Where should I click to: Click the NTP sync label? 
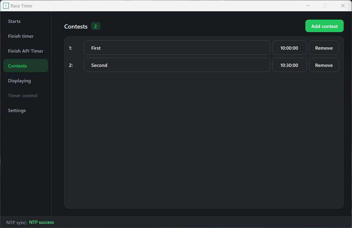click(x=17, y=222)
